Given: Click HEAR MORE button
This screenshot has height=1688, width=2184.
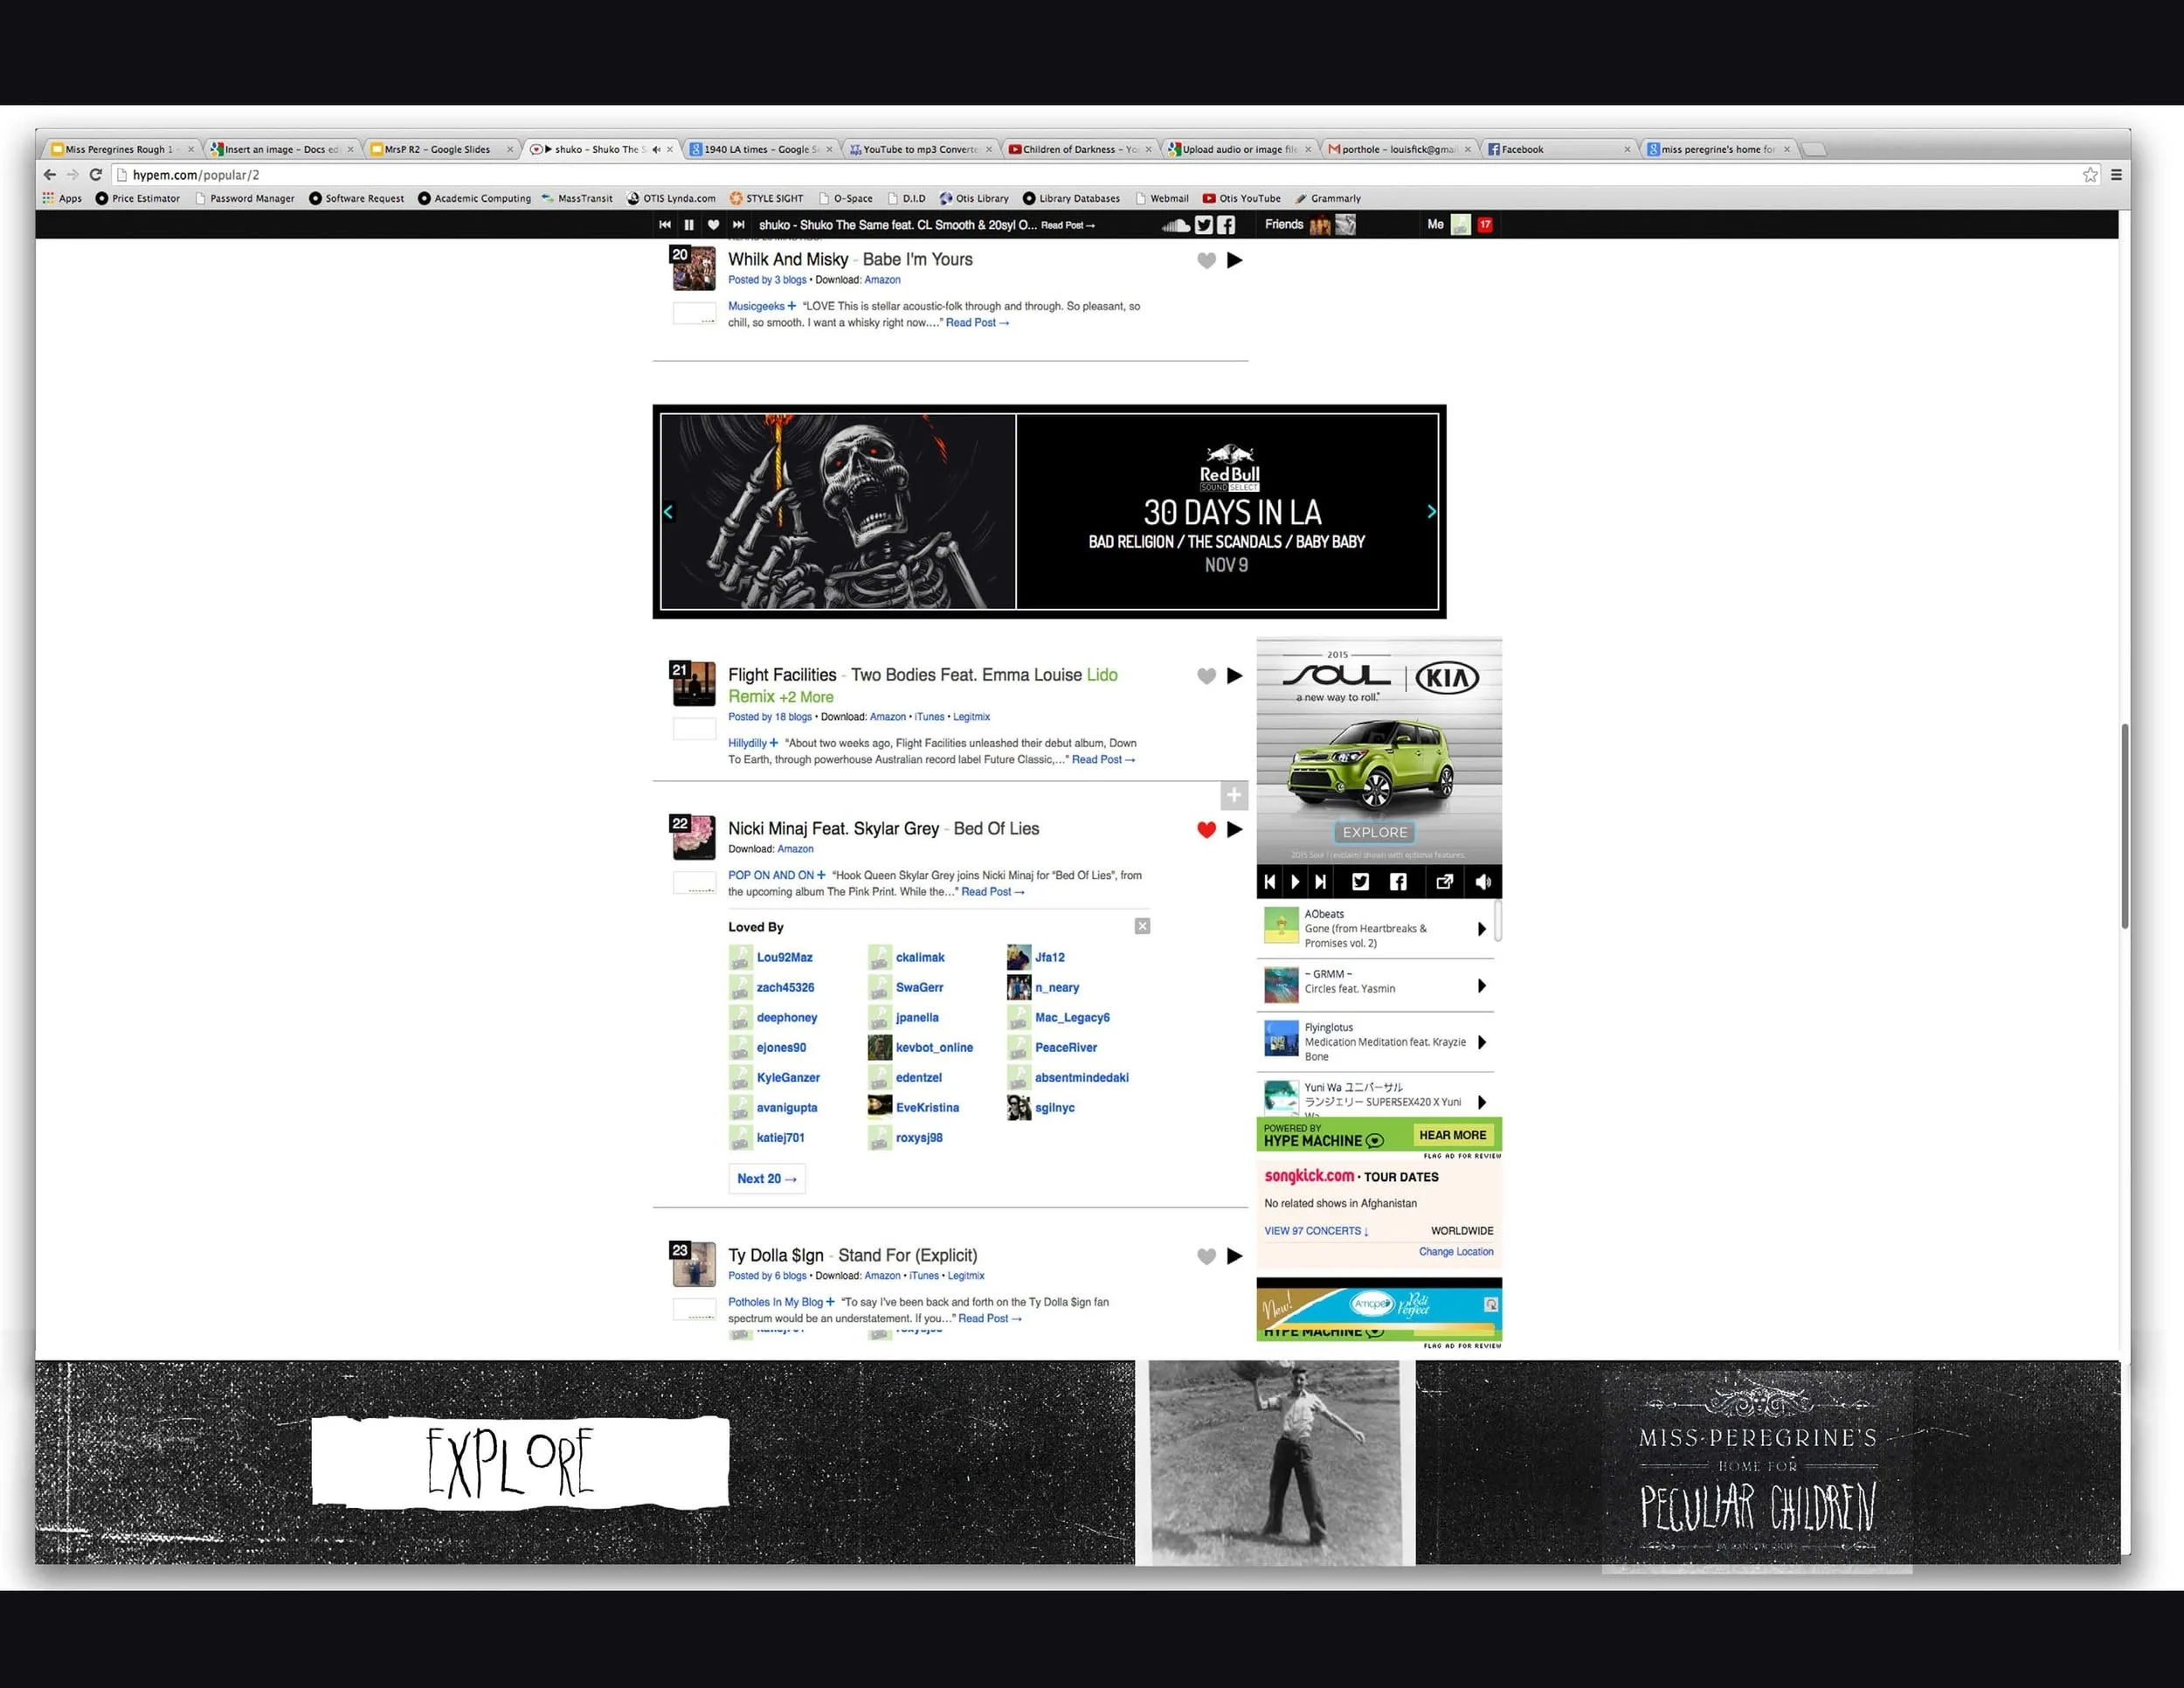Looking at the screenshot, I should [1452, 1135].
